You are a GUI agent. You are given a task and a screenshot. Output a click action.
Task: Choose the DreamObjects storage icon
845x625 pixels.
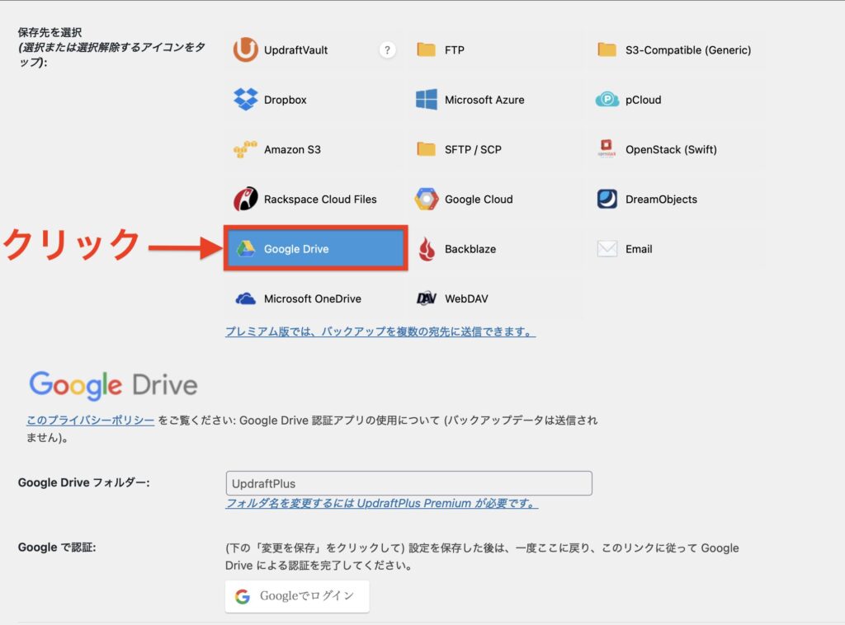coord(607,200)
